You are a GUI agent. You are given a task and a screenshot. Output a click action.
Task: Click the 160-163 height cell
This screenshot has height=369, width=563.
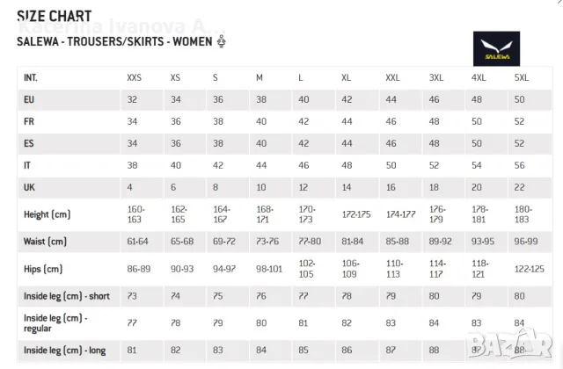click(x=137, y=213)
